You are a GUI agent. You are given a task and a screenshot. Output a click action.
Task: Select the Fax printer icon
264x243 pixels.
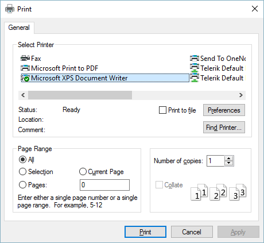tap(25, 58)
